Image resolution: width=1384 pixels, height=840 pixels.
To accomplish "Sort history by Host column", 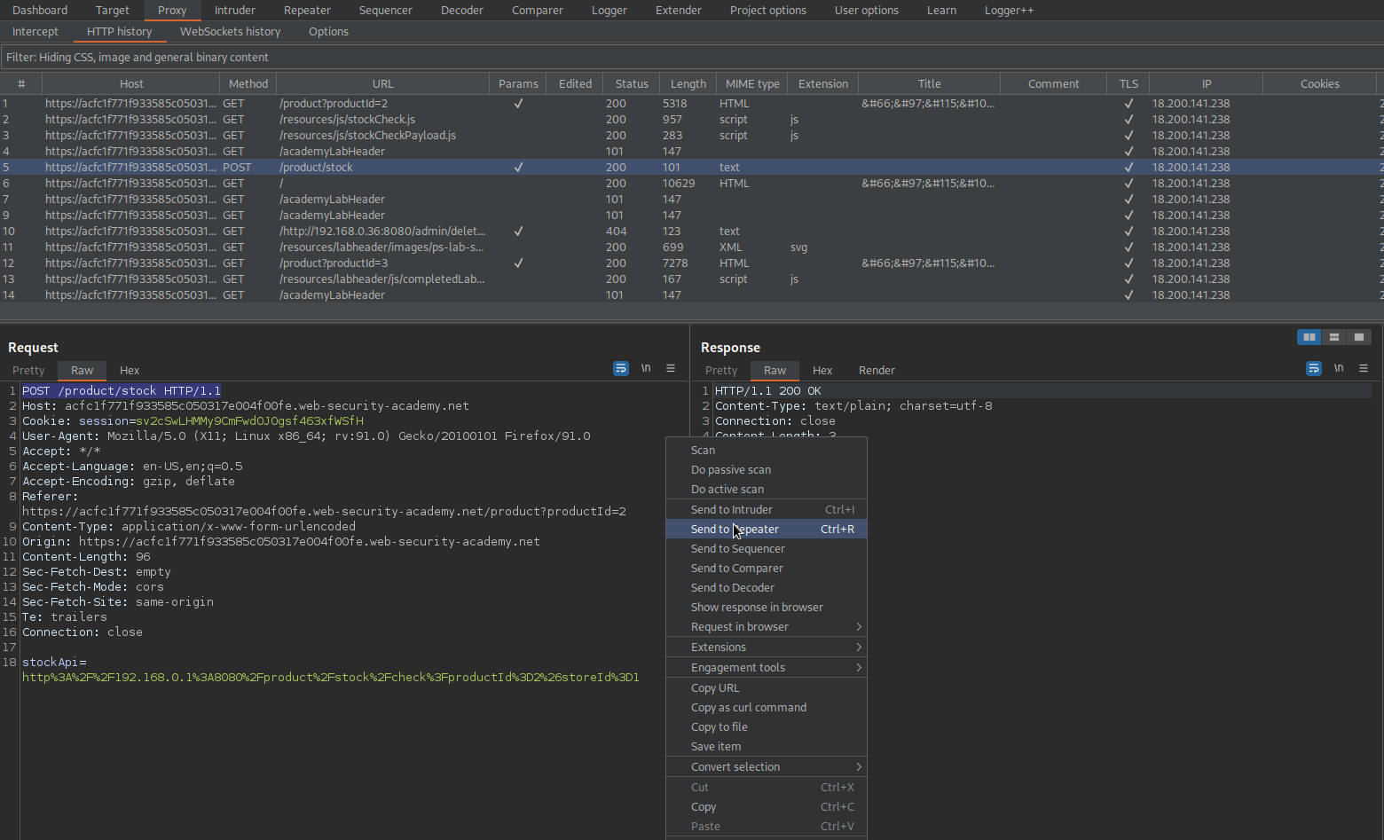I will 131,83.
